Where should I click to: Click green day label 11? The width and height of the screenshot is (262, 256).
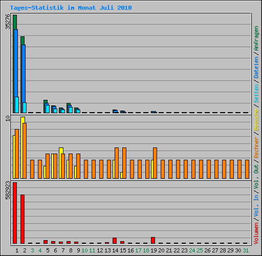92,250
